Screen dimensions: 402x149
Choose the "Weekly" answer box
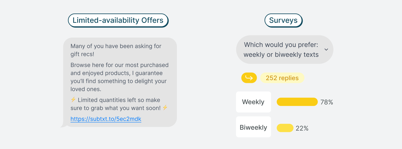pyautogui.click(x=253, y=102)
